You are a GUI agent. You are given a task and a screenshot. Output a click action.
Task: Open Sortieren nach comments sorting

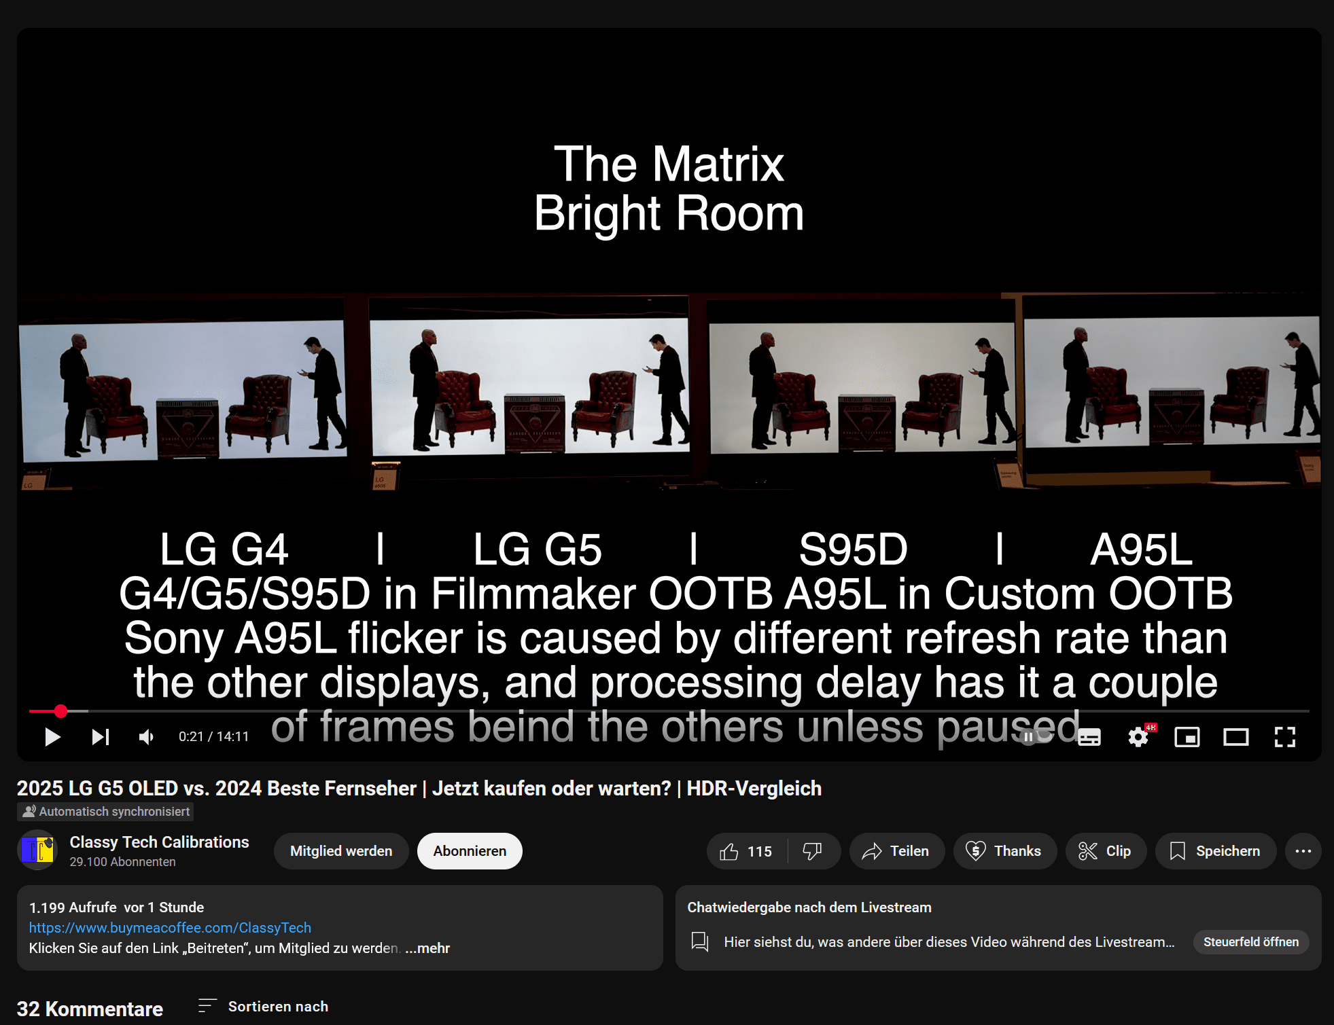pyautogui.click(x=264, y=1007)
